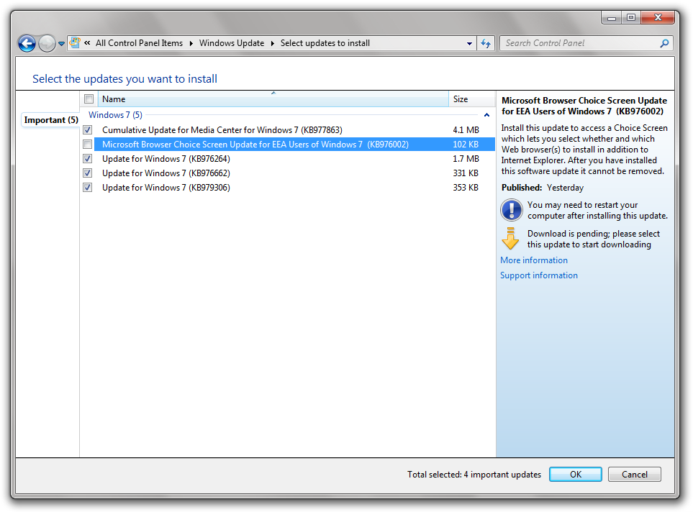Uncheck the KB976264 update checkbox

click(x=88, y=159)
